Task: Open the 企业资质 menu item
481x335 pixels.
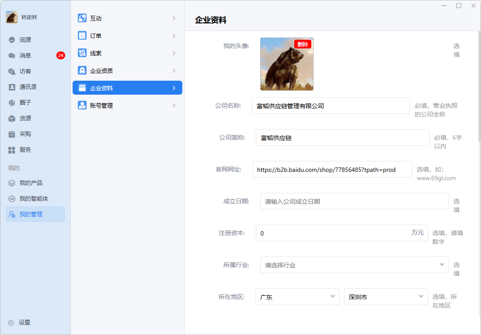Action: [127, 70]
